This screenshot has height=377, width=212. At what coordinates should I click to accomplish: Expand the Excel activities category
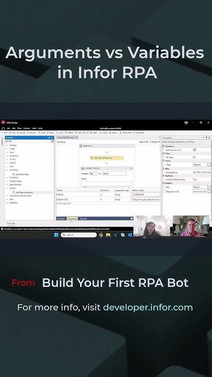[7, 152]
